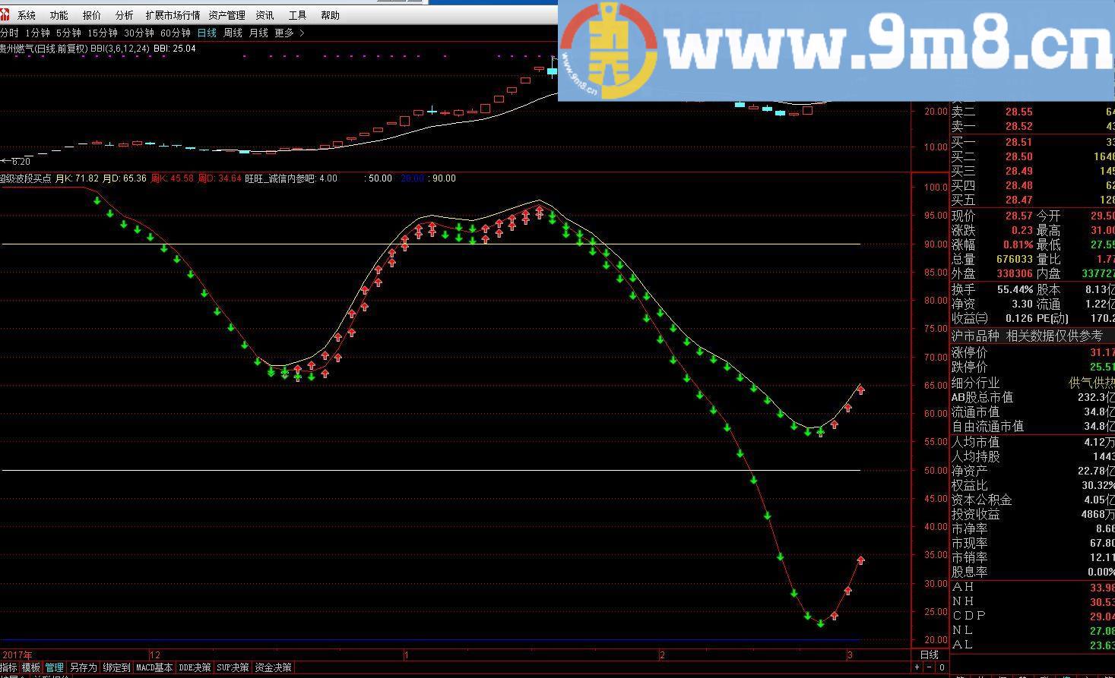This screenshot has width=1115, height=678.
Task: Select the 15分钟 period tab
Action: click(103, 33)
